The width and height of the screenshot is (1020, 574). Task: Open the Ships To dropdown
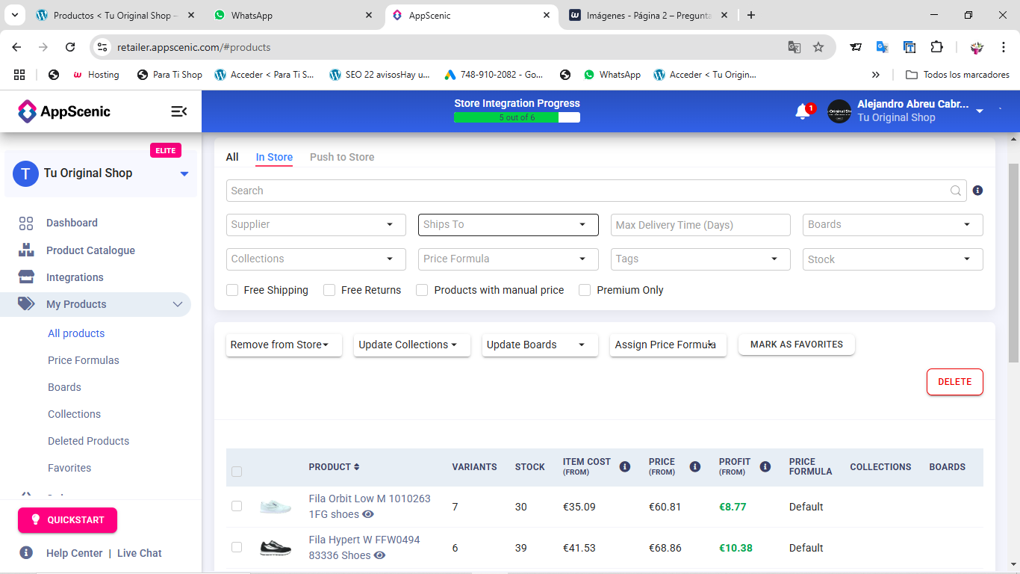(509, 225)
